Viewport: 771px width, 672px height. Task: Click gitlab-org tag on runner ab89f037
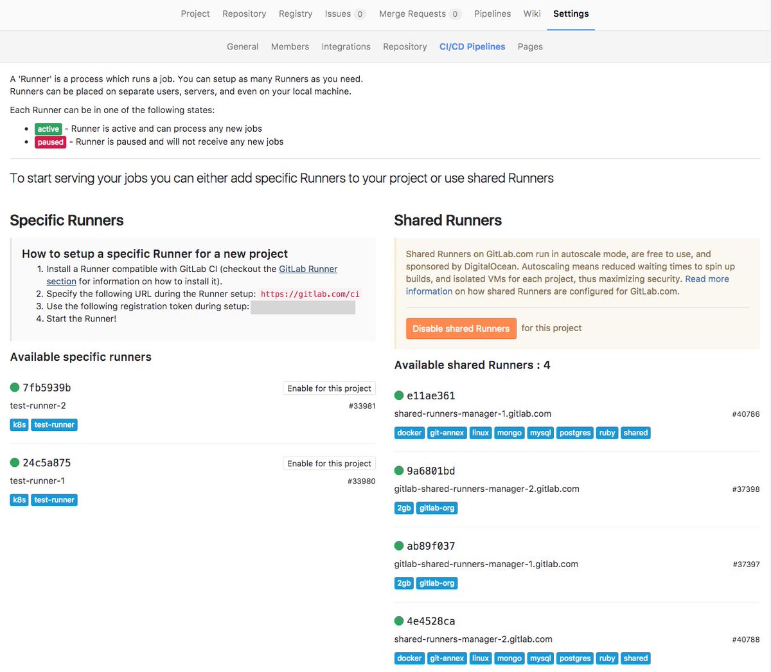pos(437,584)
